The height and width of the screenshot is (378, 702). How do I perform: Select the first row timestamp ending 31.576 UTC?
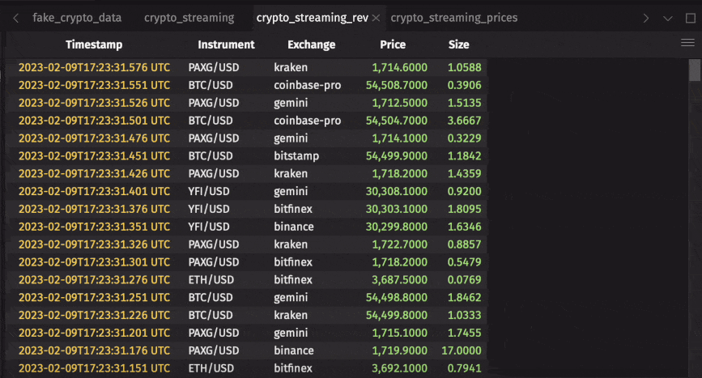click(94, 67)
